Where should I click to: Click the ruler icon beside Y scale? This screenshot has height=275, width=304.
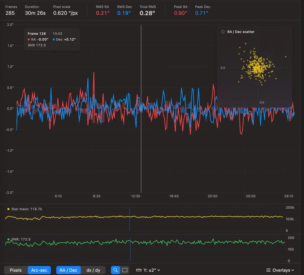click(139, 270)
